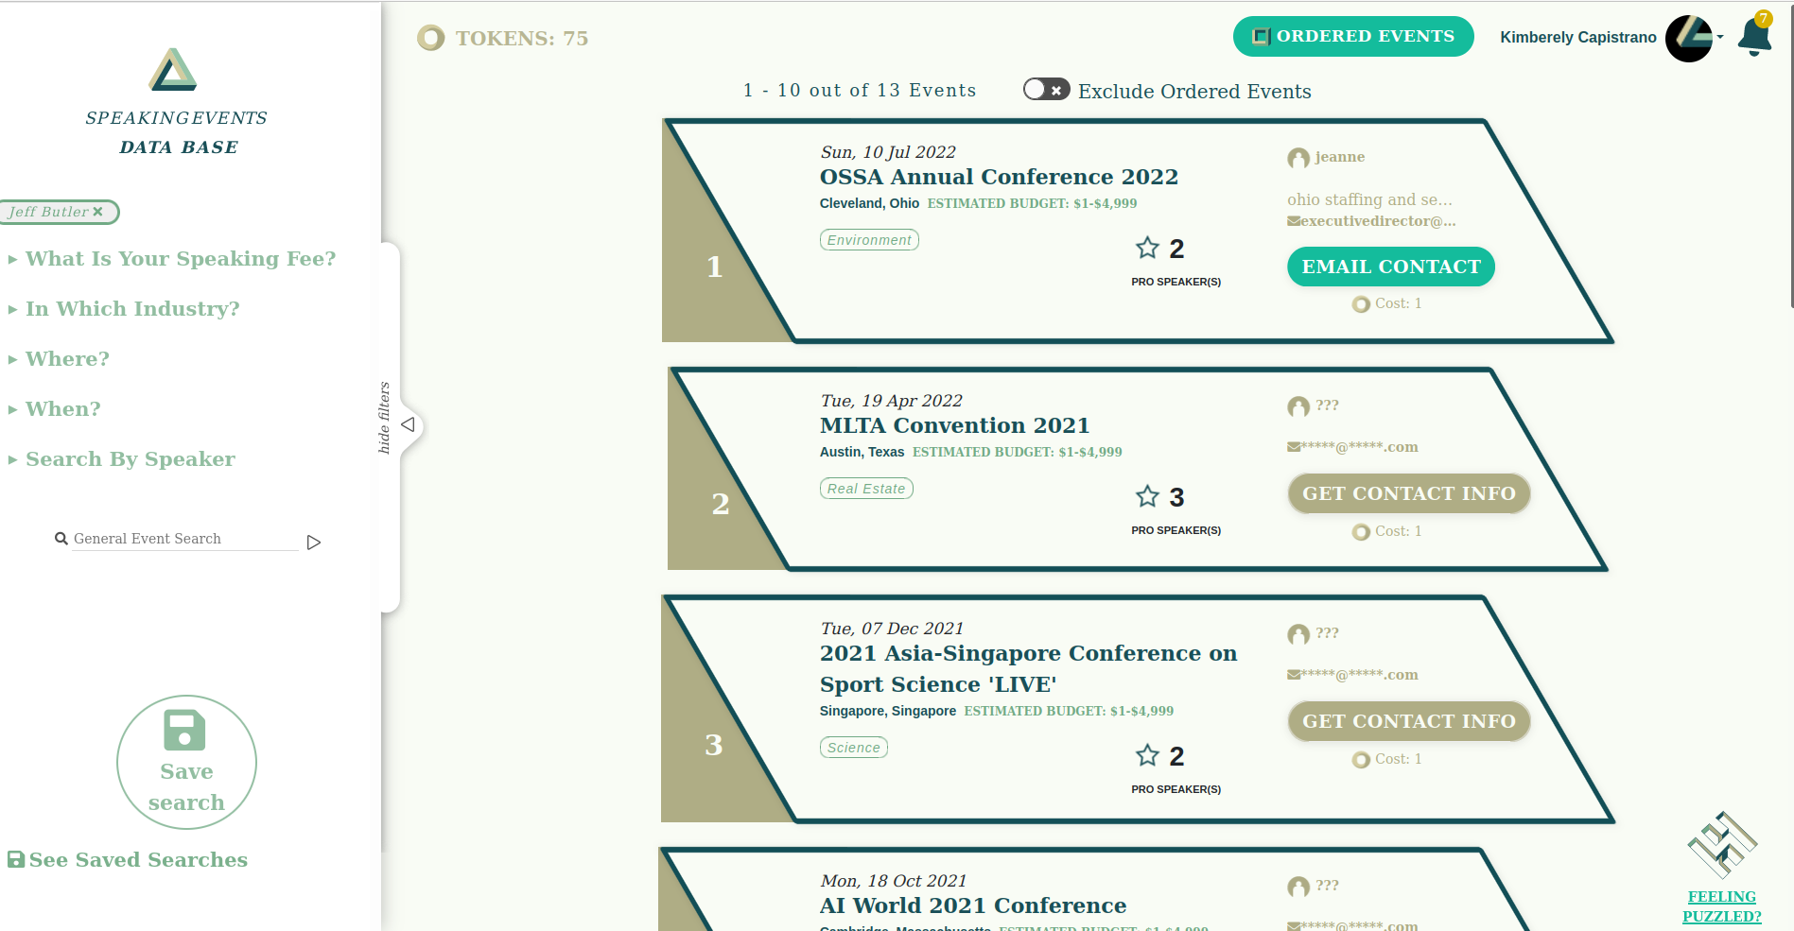1794x931 pixels.
Task: Click jeanne contact person icon
Action: (1298, 158)
